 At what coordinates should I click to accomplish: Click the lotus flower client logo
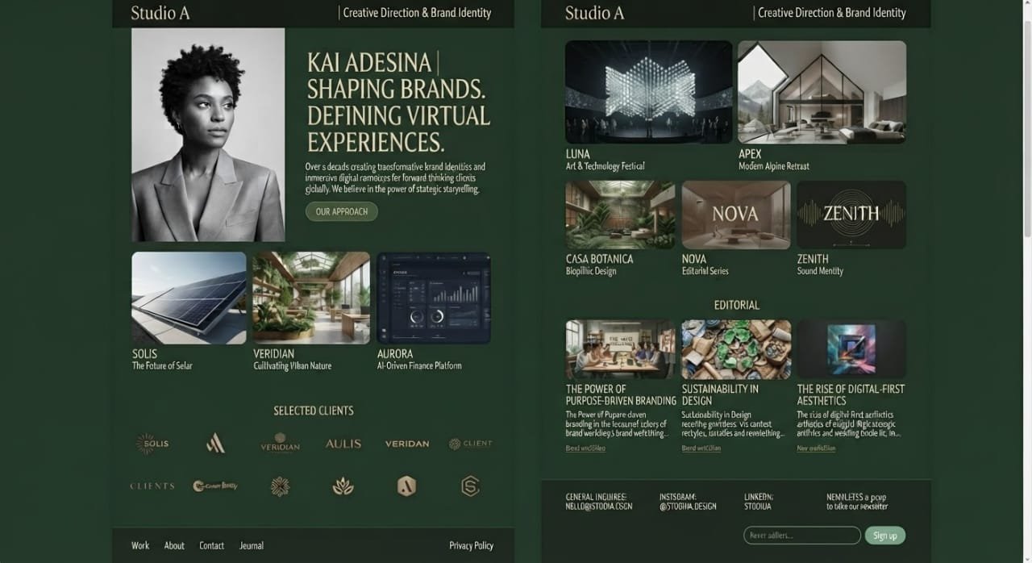(x=343, y=486)
